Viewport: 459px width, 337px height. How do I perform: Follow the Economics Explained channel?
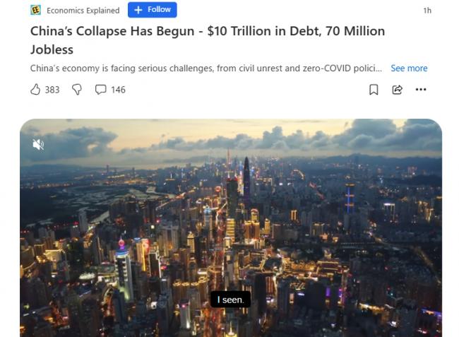[x=153, y=10]
